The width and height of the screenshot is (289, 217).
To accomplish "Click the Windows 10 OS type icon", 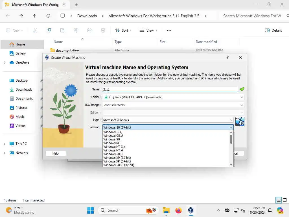I will pyautogui.click(x=240, y=121).
